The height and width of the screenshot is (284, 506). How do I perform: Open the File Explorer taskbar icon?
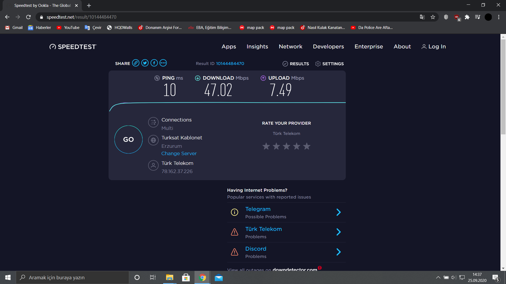169,277
